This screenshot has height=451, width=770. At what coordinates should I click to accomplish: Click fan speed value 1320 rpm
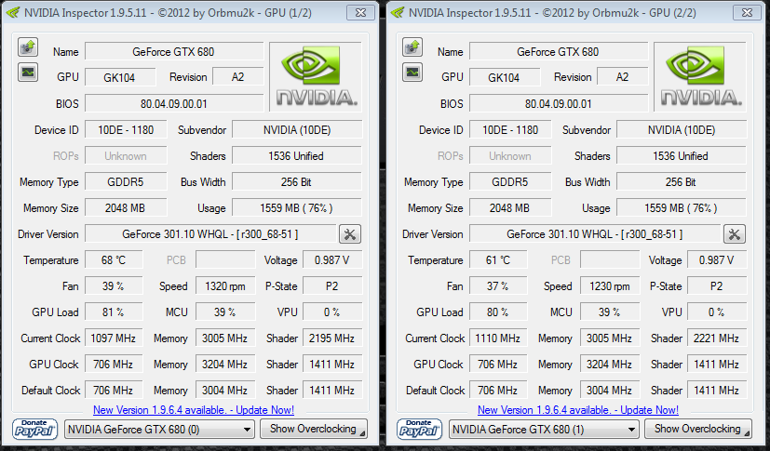[225, 286]
